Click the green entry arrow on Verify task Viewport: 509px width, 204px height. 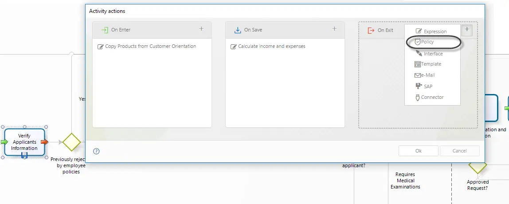click(x=4, y=142)
